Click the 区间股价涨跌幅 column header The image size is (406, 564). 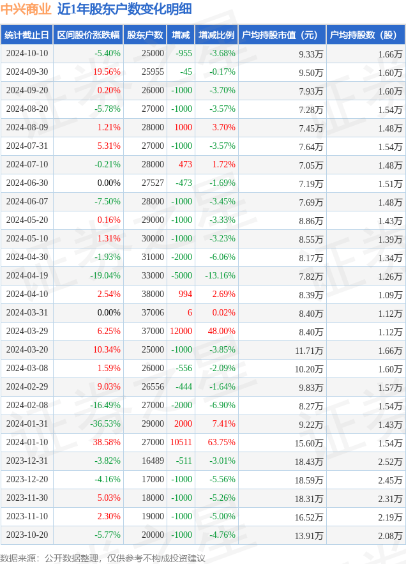coord(88,35)
